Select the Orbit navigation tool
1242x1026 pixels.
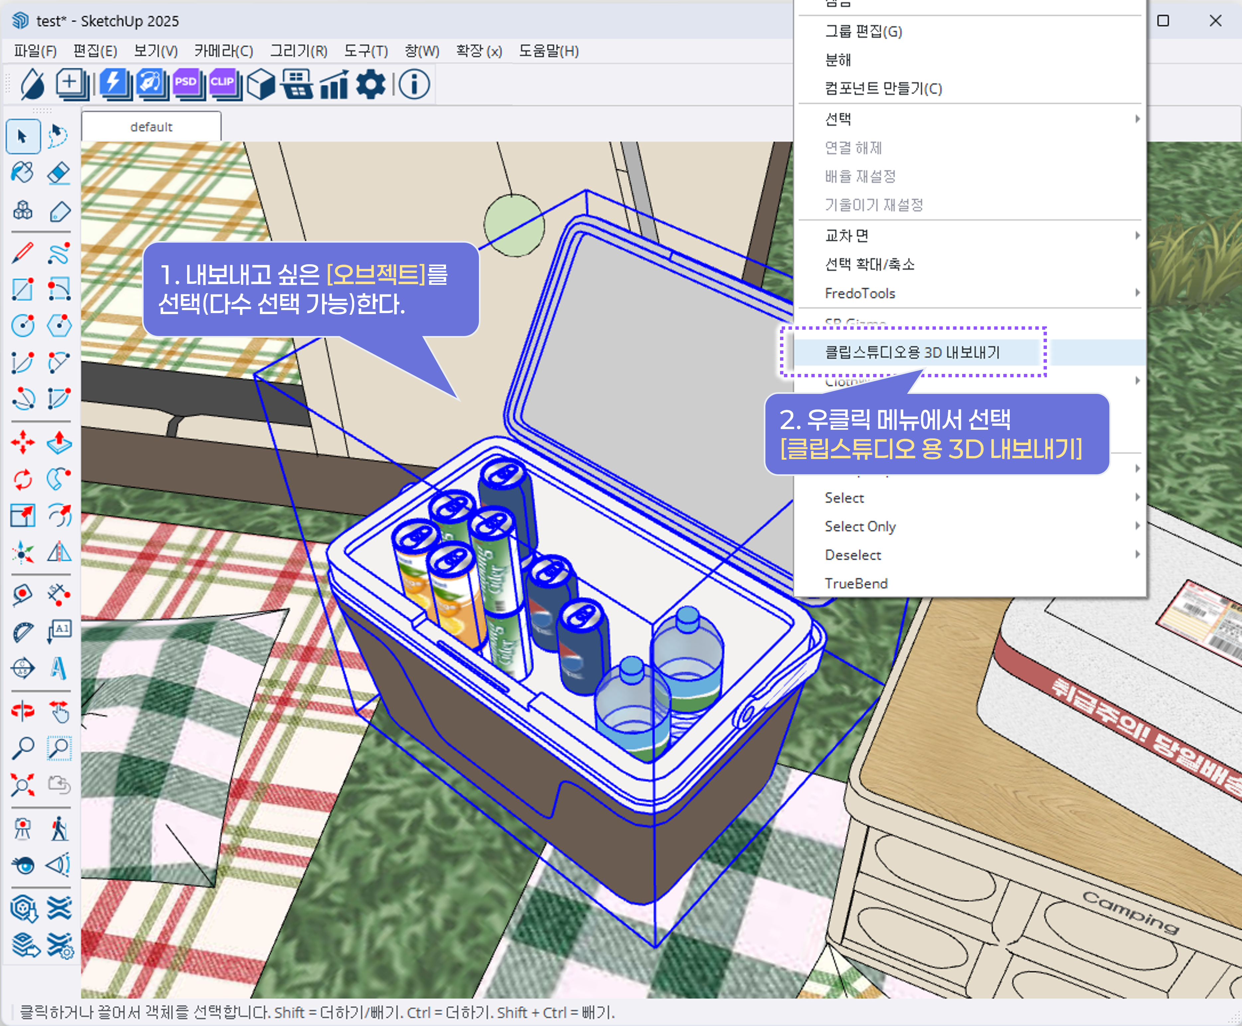click(23, 710)
